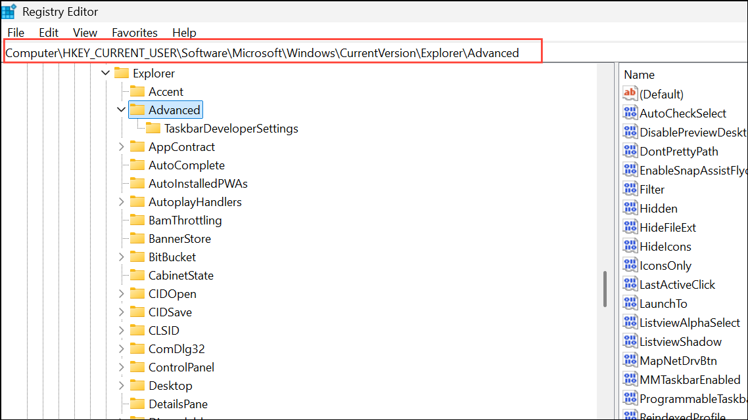The width and height of the screenshot is (748, 420).
Task: Click the HideIcons DWORD icon
Action: 630,245
